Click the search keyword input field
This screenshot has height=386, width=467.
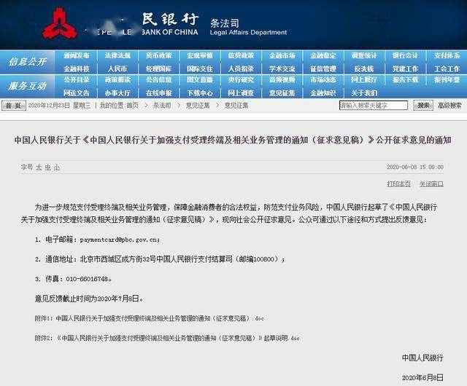point(374,106)
